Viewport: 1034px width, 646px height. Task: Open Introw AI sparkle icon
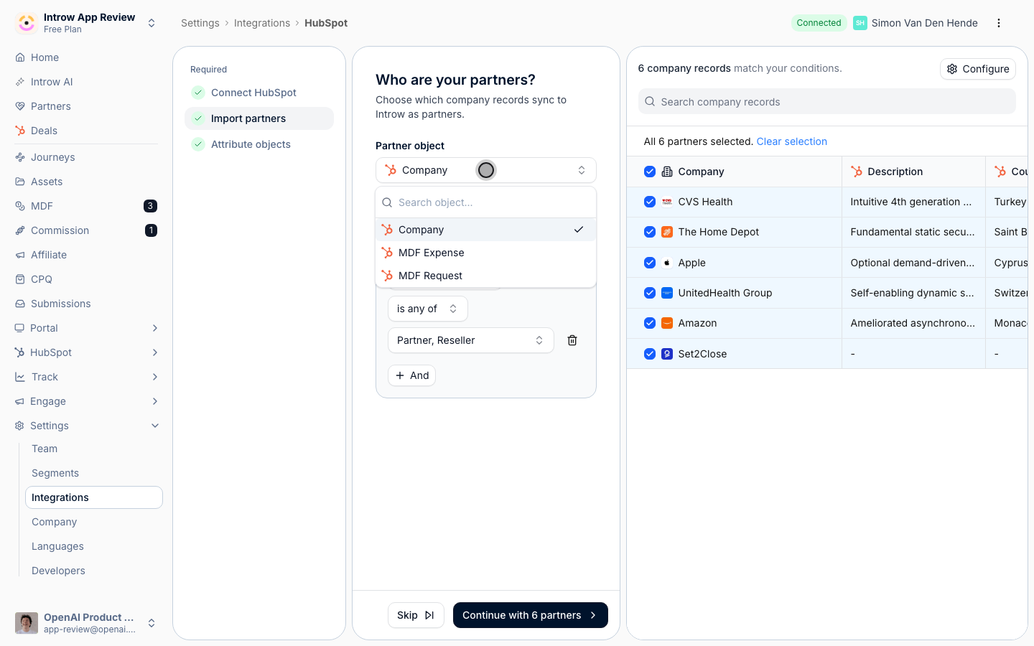[x=20, y=82]
